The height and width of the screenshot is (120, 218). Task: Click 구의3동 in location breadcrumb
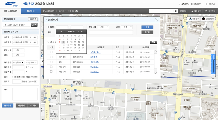point(71,11)
